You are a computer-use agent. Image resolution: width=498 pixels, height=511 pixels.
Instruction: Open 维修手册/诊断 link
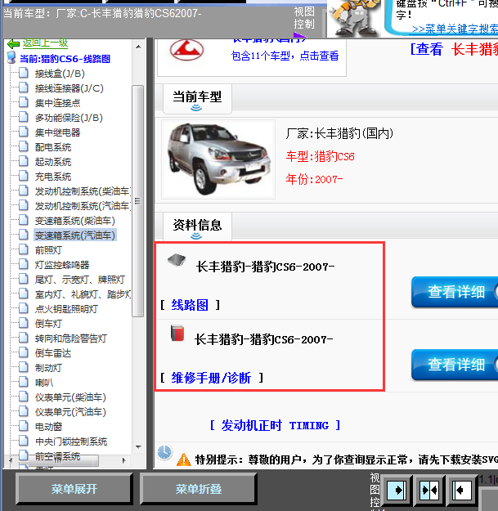tap(211, 378)
